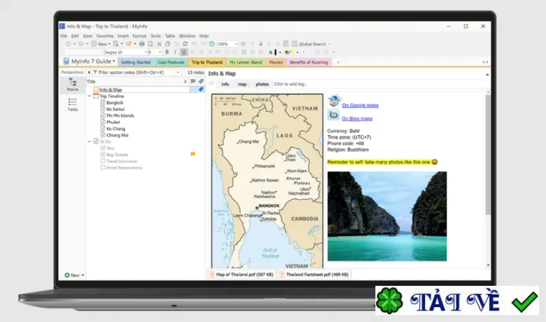Uncheck the Buy Tickets checkbox
The width and height of the screenshot is (546, 322).
pos(103,155)
